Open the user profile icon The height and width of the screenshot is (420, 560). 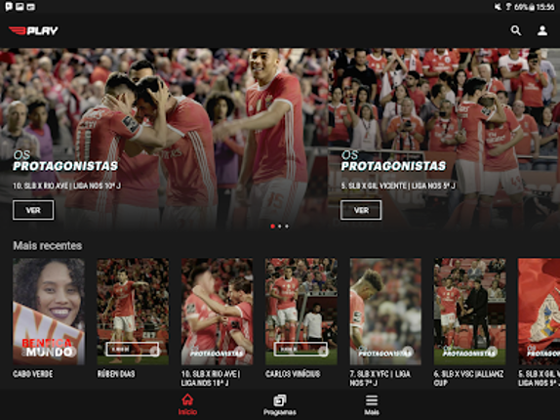542,30
